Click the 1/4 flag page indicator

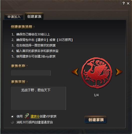pos(96,95)
